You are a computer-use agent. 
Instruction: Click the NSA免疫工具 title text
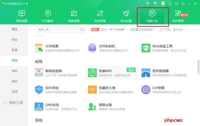coord(162,46)
